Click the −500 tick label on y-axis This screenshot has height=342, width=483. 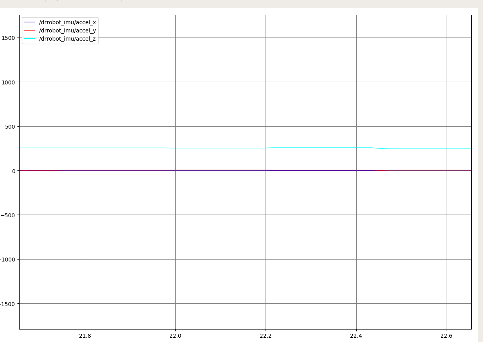coord(8,215)
